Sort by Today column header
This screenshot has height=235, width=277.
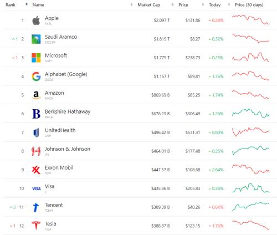click(214, 5)
